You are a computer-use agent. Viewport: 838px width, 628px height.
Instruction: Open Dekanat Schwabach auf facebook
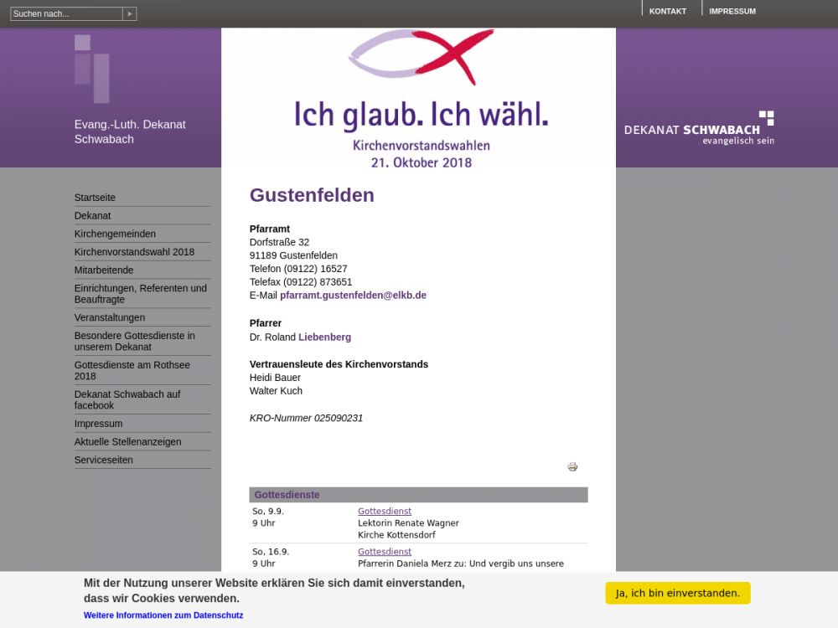(127, 399)
